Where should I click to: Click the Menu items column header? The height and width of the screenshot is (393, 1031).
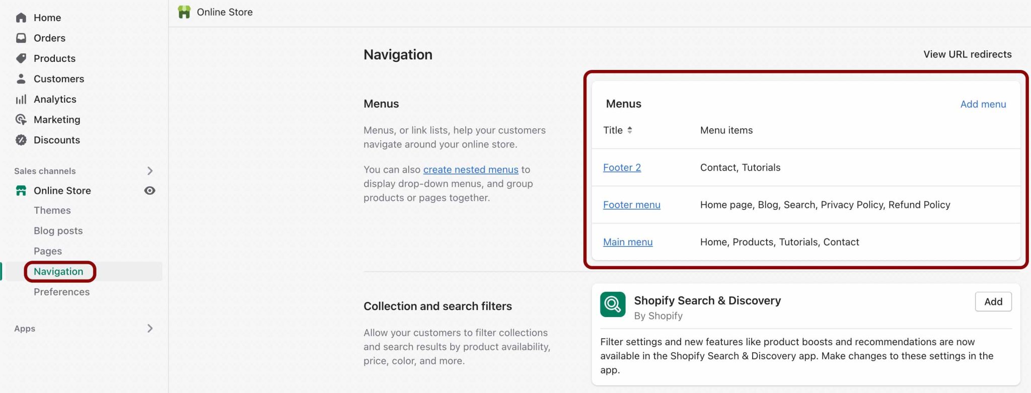pyautogui.click(x=726, y=130)
